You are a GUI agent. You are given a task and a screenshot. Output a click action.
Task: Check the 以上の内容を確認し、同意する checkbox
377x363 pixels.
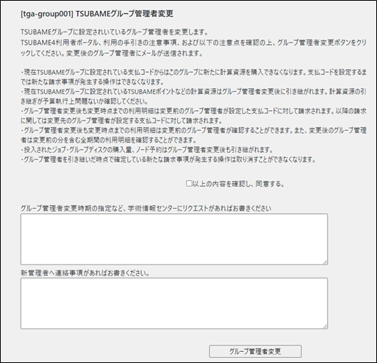pyautogui.click(x=189, y=184)
